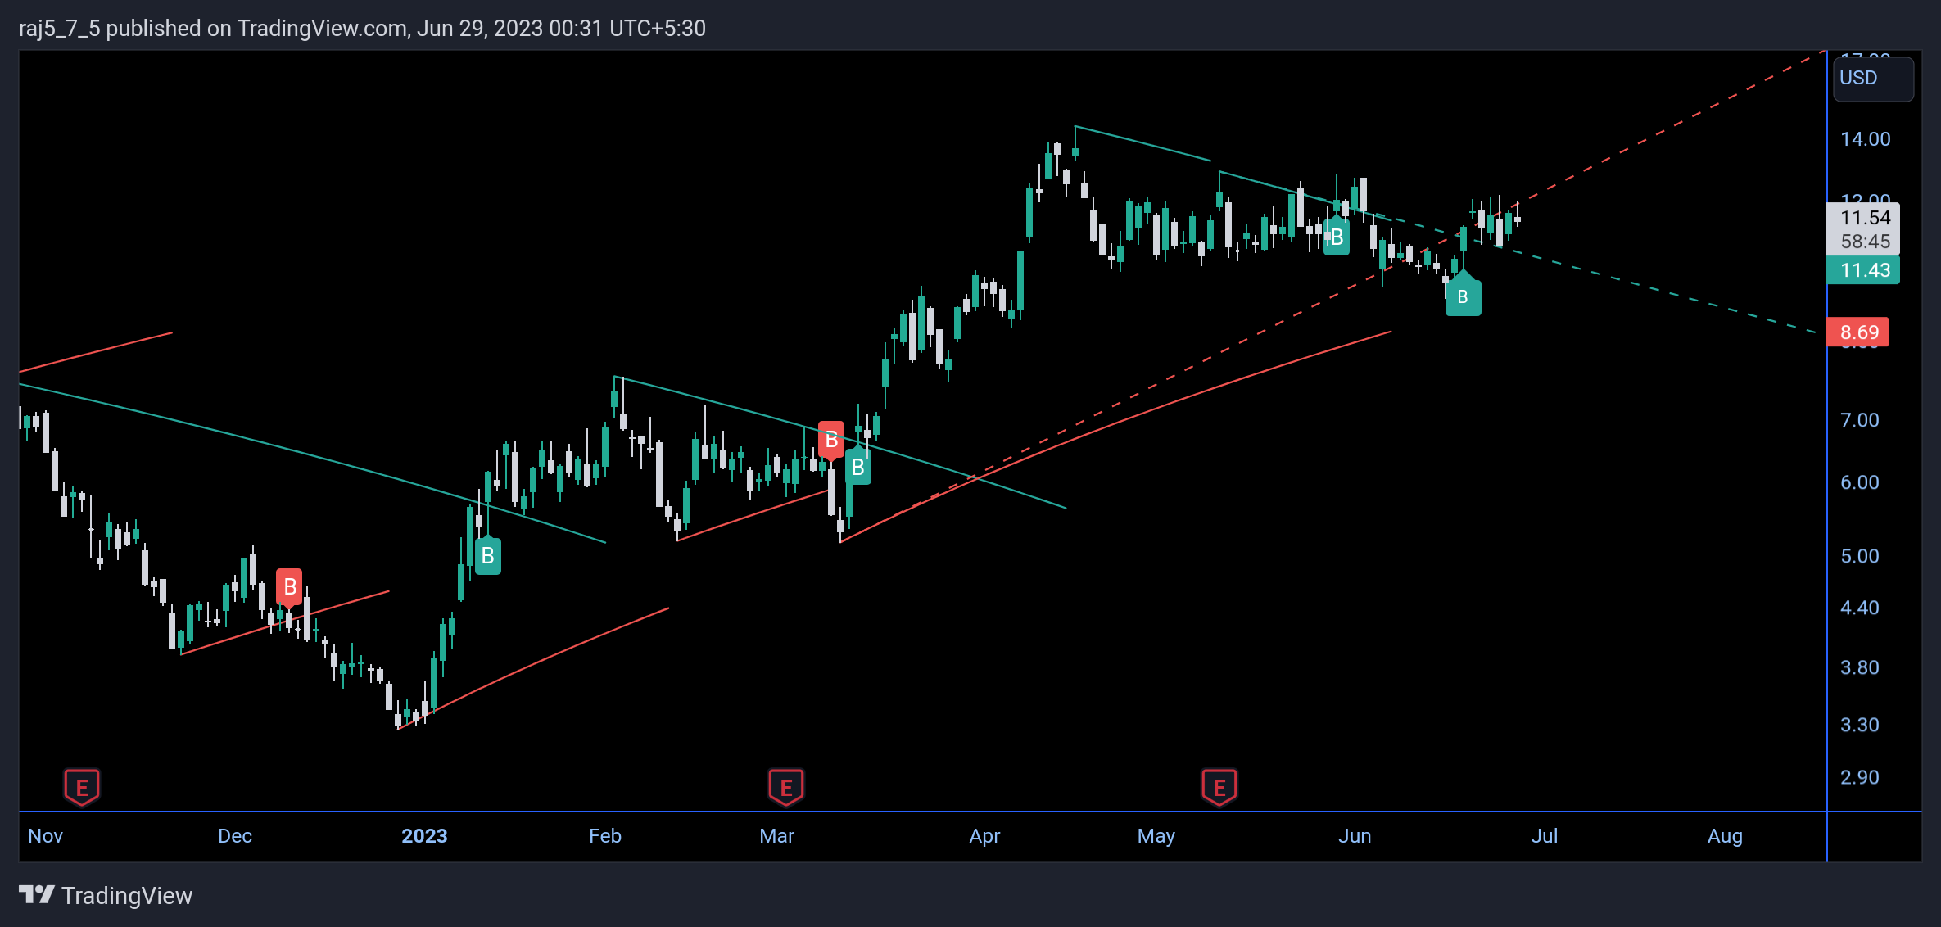Click the earnings E marker in mid-May
This screenshot has height=927, width=1941.
pyautogui.click(x=1219, y=787)
